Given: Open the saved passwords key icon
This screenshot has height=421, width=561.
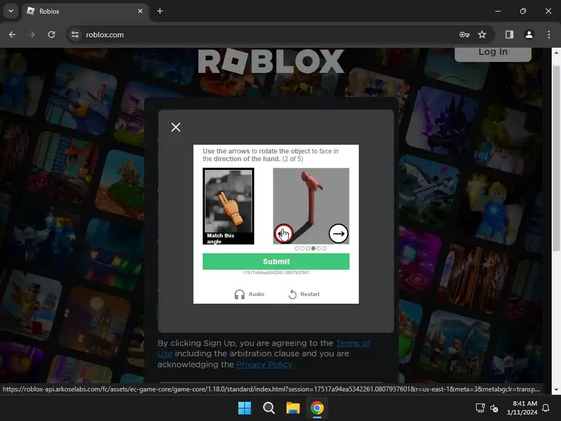Looking at the screenshot, I should pyautogui.click(x=465, y=35).
